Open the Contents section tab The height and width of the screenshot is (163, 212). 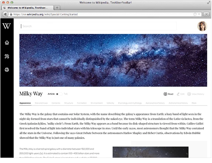point(56,103)
